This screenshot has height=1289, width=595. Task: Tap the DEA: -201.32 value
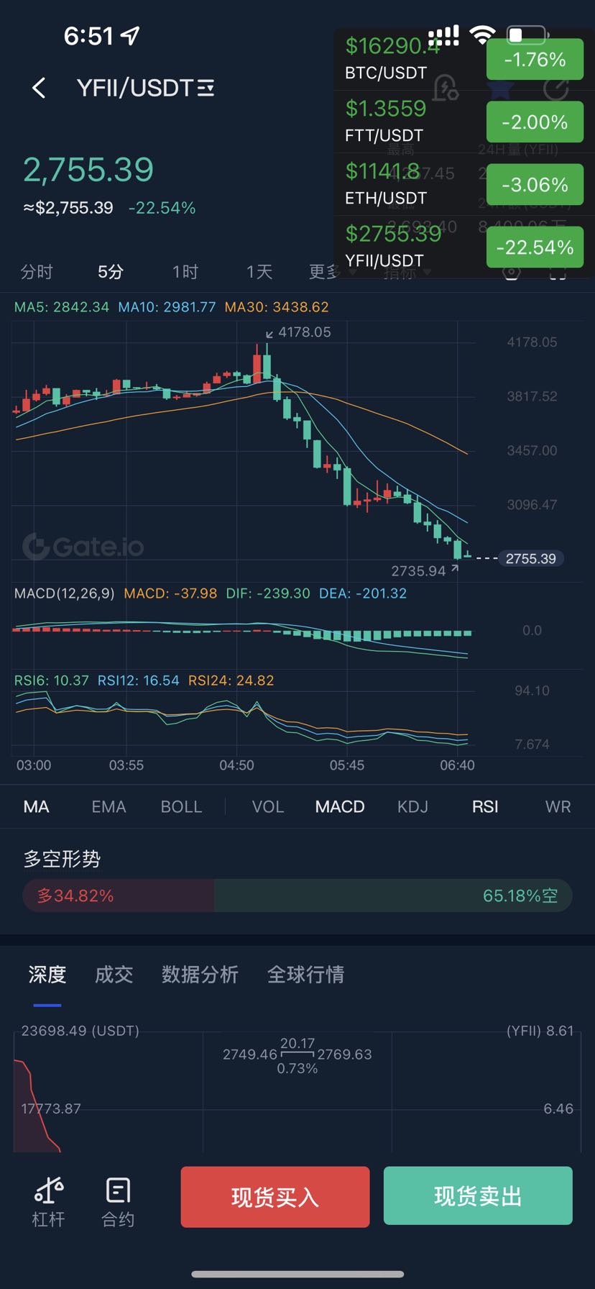coord(363,593)
